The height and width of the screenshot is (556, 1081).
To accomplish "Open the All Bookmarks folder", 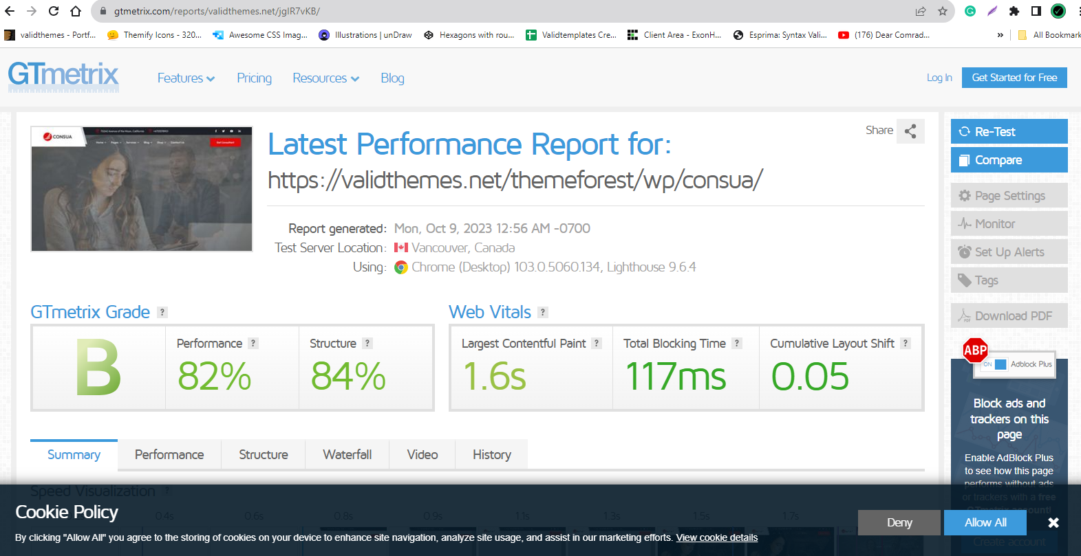I will 1049,35.
